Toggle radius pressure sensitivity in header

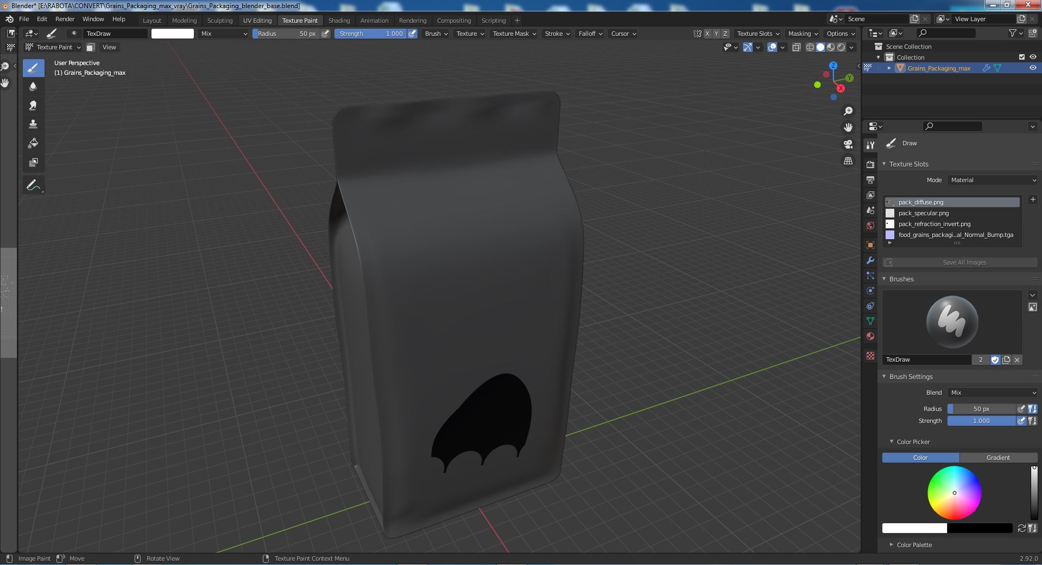click(325, 34)
